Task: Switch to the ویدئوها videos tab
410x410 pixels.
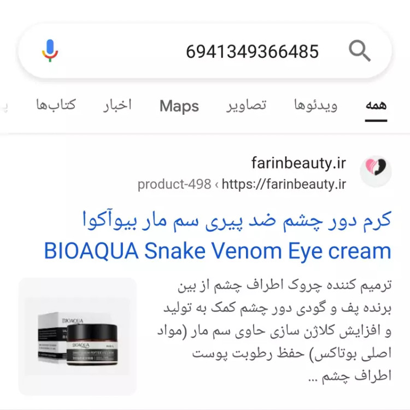Action: tap(315, 106)
